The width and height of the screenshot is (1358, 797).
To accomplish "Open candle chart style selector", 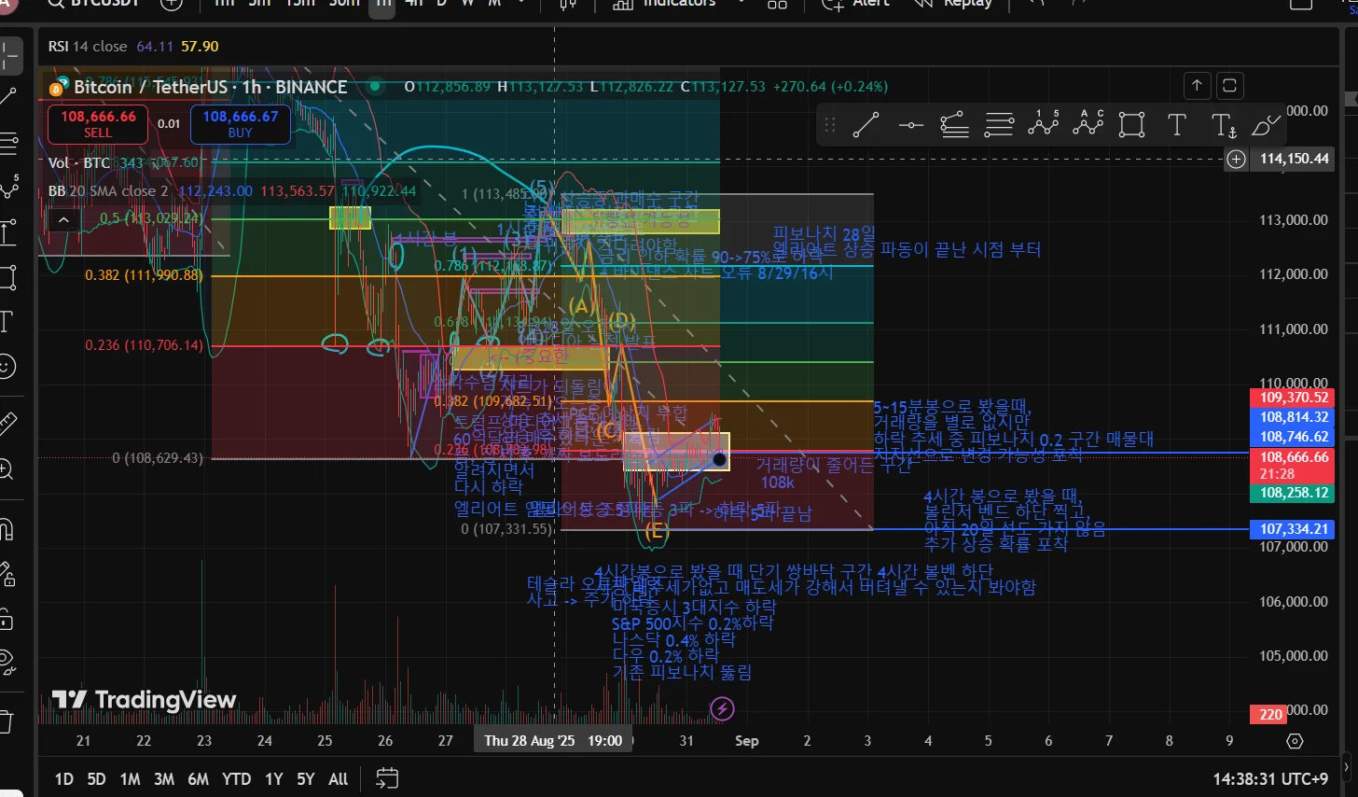I will pyautogui.click(x=568, y=4).
